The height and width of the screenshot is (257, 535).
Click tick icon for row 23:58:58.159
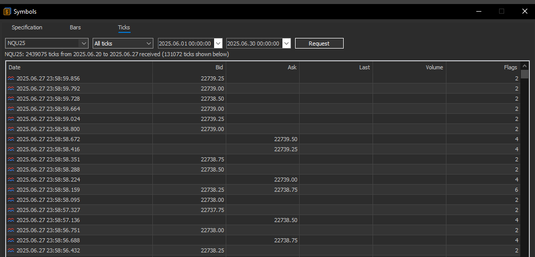pyautogui.click(x=11, y=190)
